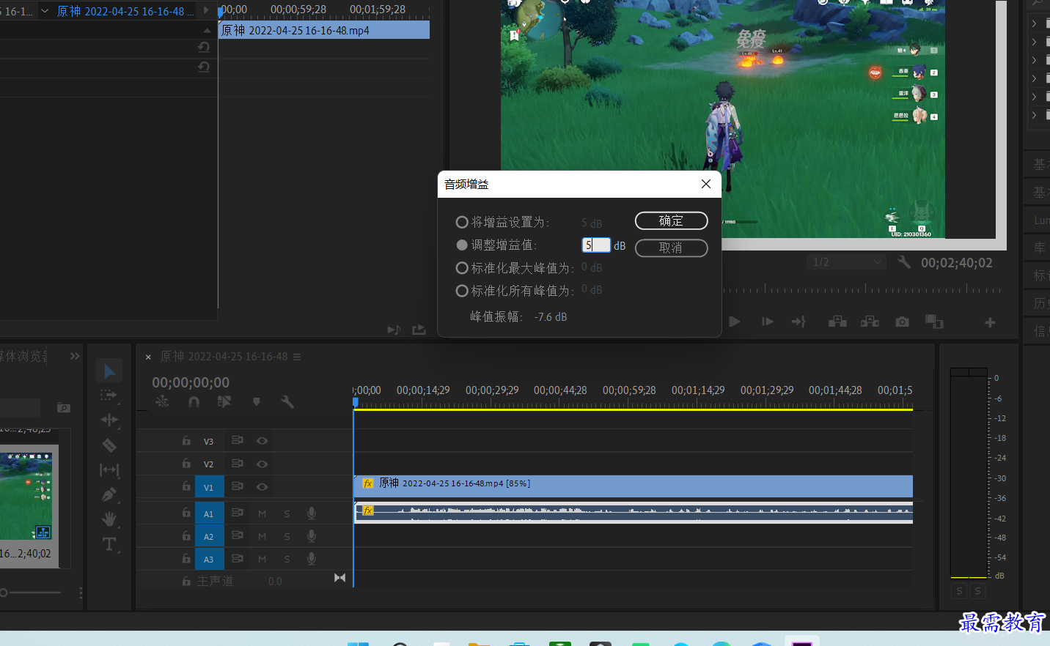The image size is (1050, 646).
Task: Click play arrow beside sequence name
Action: point(206,10)
